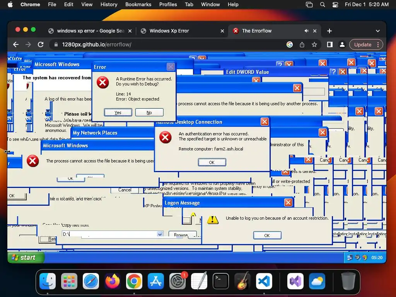Click Yes in the Runtime Error dialog
Image resolution: width=396 pixels, height=297 pixels.
click(118, 113)
